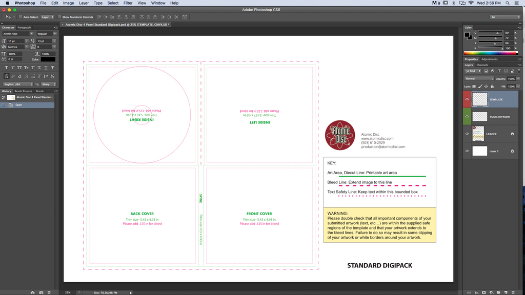Screen dimensions: 525x295
Task: Toggle the standard ligatures icon
Action: (6, 76)
